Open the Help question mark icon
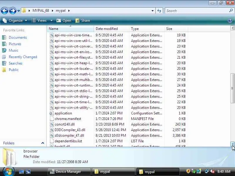 click(x=230, y=21)
